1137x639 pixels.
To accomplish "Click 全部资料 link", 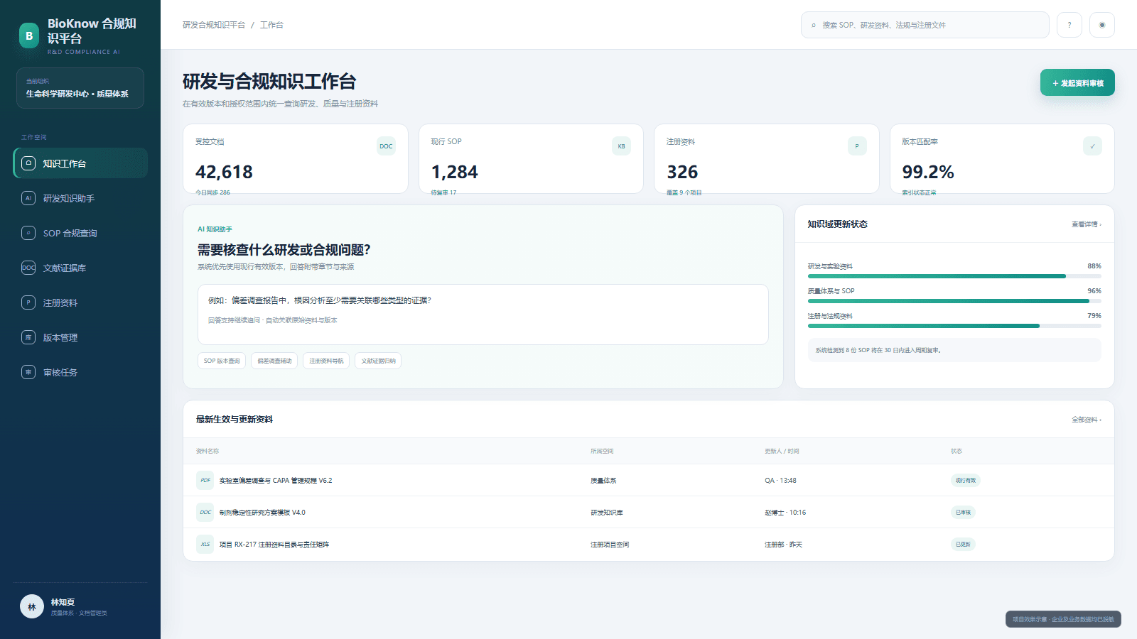I will (1087, 420).
